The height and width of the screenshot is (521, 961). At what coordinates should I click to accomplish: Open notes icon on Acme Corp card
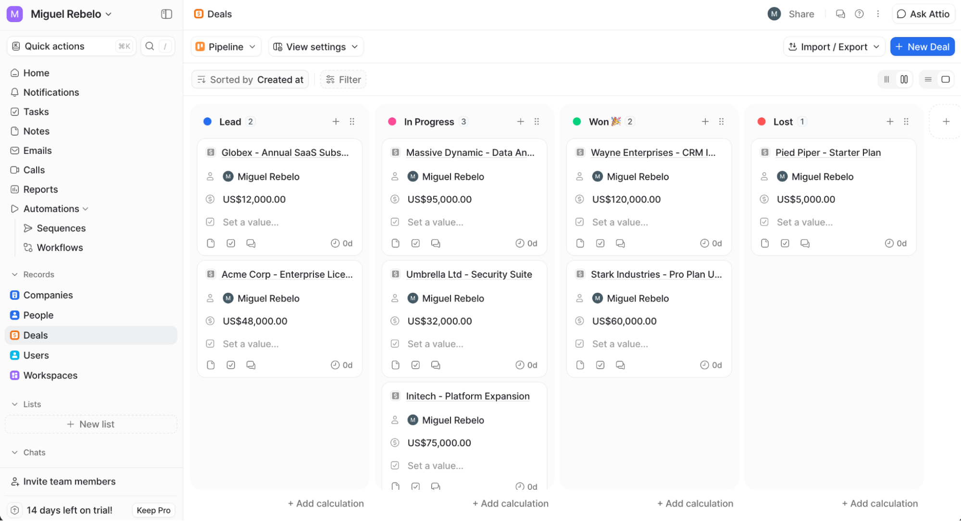(211, 365)
